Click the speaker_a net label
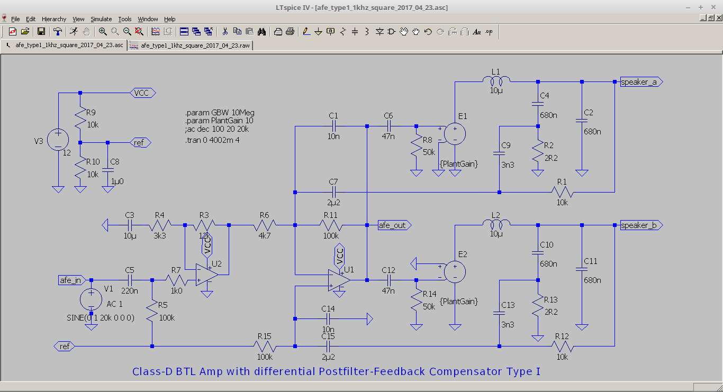Viewport: 723px width, 392px height. (x=639, y=82)
